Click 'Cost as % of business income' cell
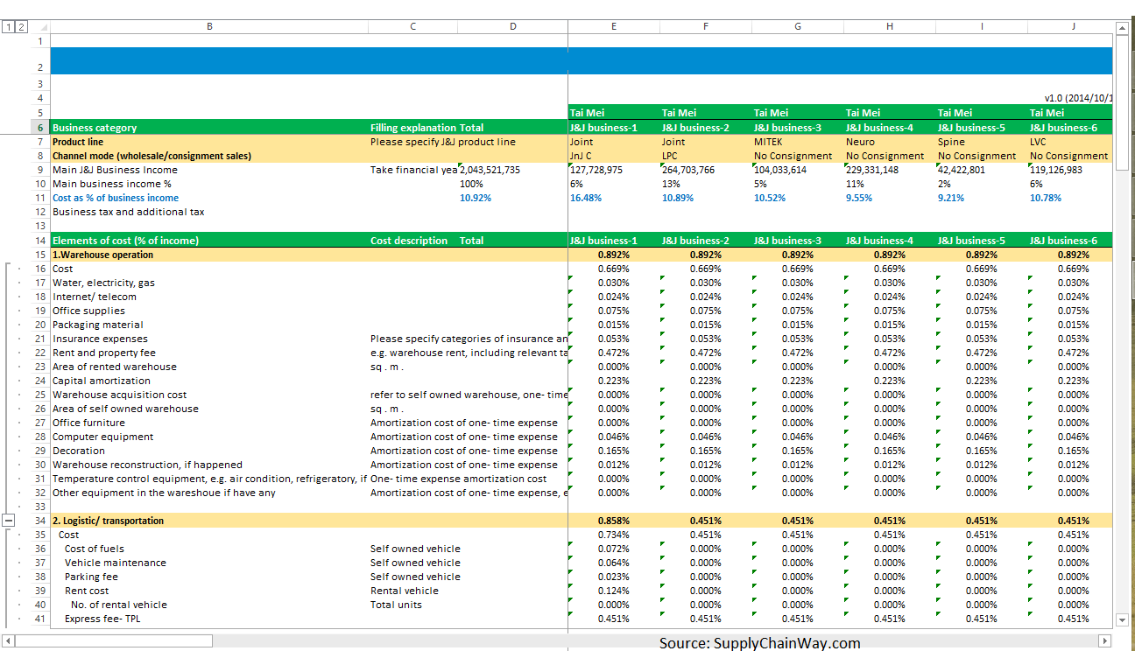The width and height of the screenshot is (1135, 651). 209,198
